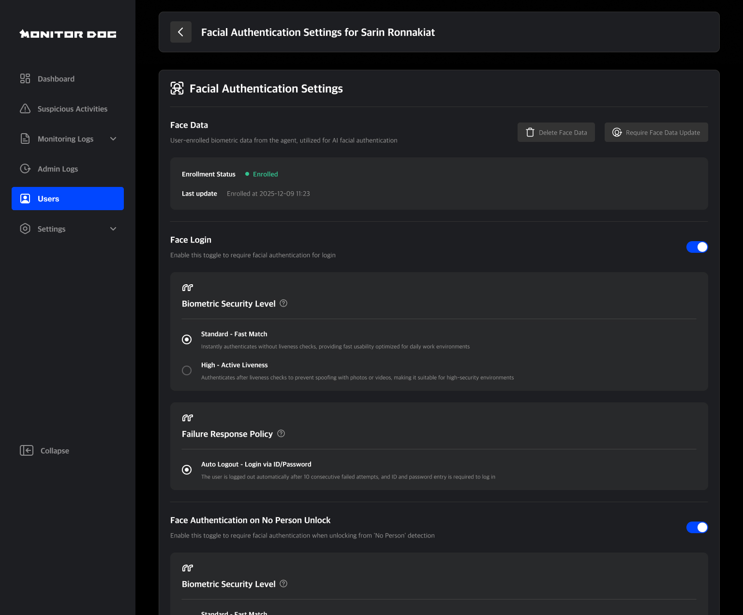Image resolution: width=743 pixels, height=615 pixels.
Task: Turn off Face Authentication on No Person Unlock
Action: point(697,527)
